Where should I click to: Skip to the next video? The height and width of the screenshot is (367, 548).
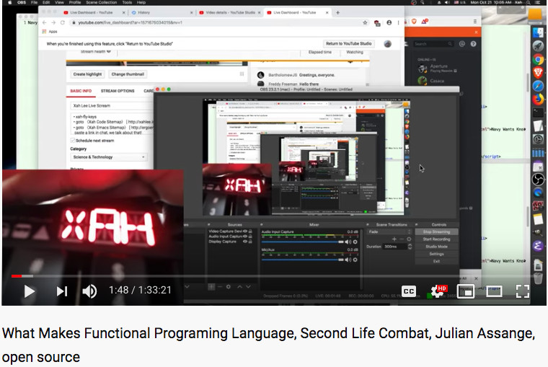(62, 291)
